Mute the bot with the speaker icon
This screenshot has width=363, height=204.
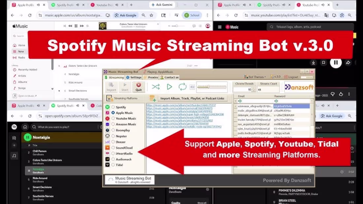click(192, 87)
